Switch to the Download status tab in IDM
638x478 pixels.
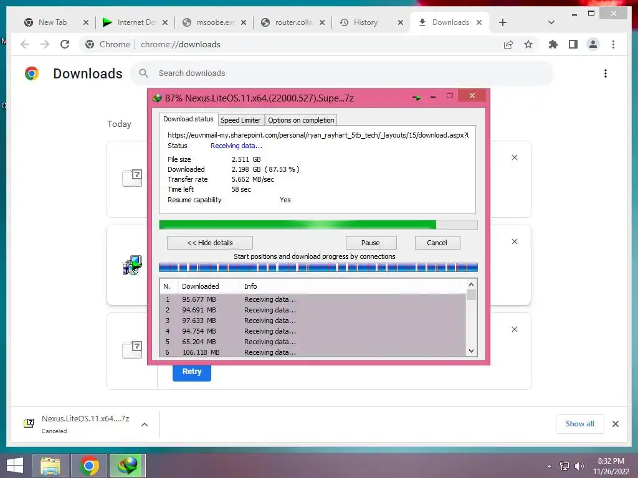coord(188,119)
